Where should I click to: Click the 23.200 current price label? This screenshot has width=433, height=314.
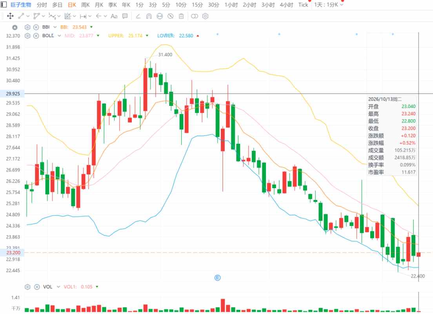(13, 252)
